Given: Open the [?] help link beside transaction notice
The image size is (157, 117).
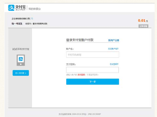Looking at the screenshot, I should [32, 19].
